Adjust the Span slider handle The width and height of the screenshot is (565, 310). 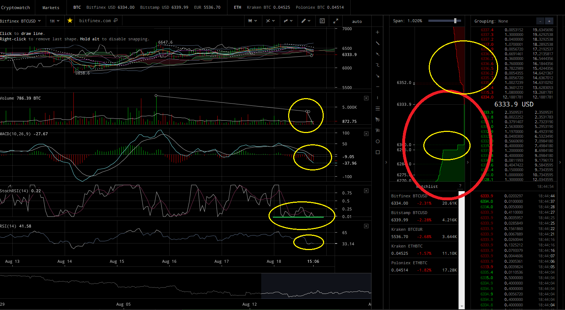click(455, 21)
